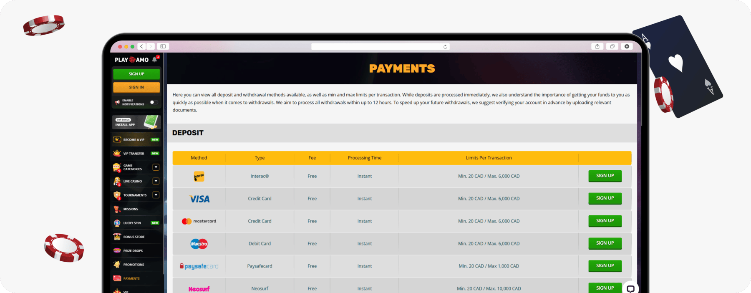Expand the Live Casino dropdown arrow
751x293 pixels.
(156, 181)
